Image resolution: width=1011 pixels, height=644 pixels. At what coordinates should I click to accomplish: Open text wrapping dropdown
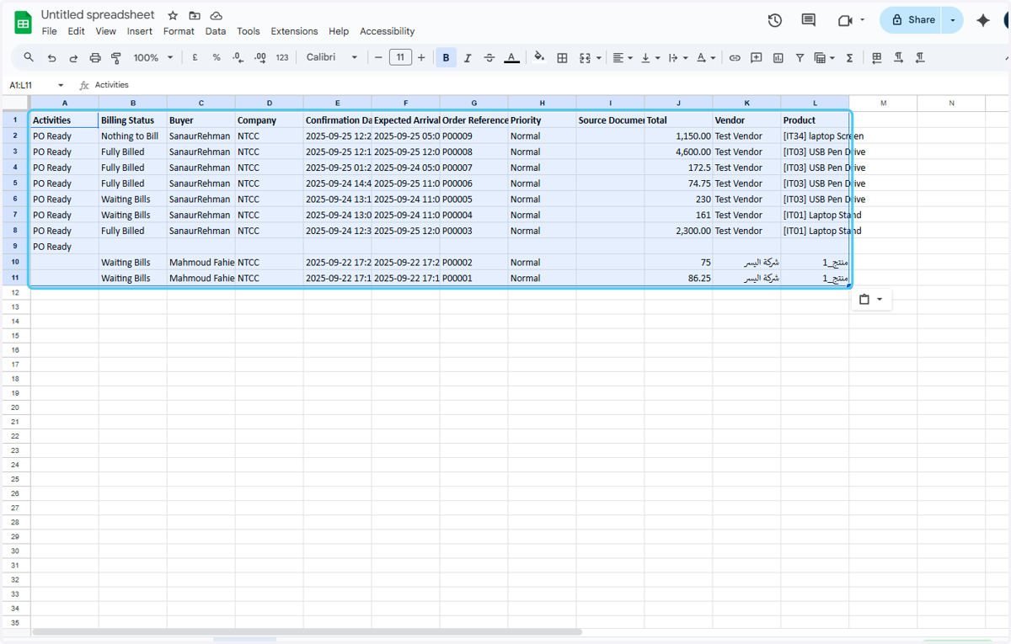coord(677,58)
